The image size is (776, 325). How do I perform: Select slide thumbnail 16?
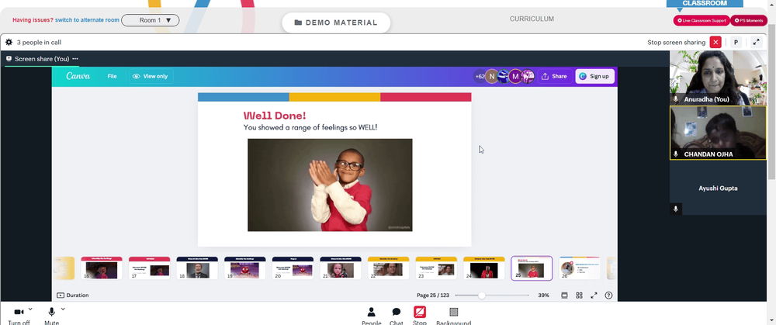(102, 268)
